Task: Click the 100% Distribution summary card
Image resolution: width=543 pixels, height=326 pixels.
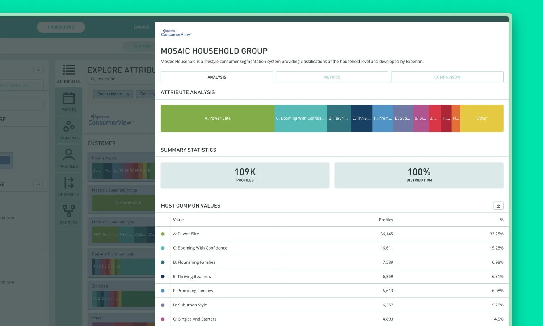Action: coord(419,175)
